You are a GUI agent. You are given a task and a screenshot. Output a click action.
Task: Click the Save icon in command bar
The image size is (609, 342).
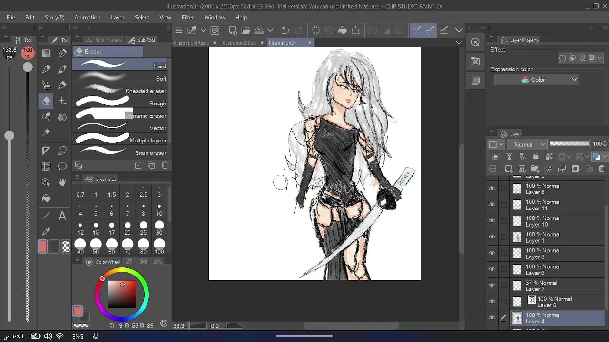259,30
